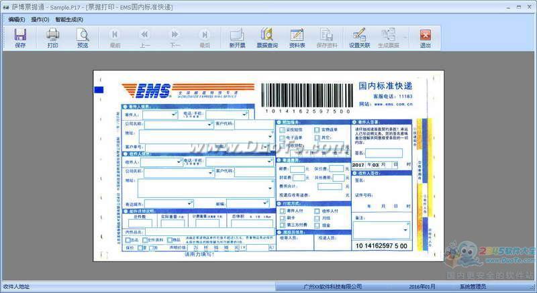Viewport: 537px width, 293px height.
Task: Check the 月结 payment checkbox
Action: [317, 218]
